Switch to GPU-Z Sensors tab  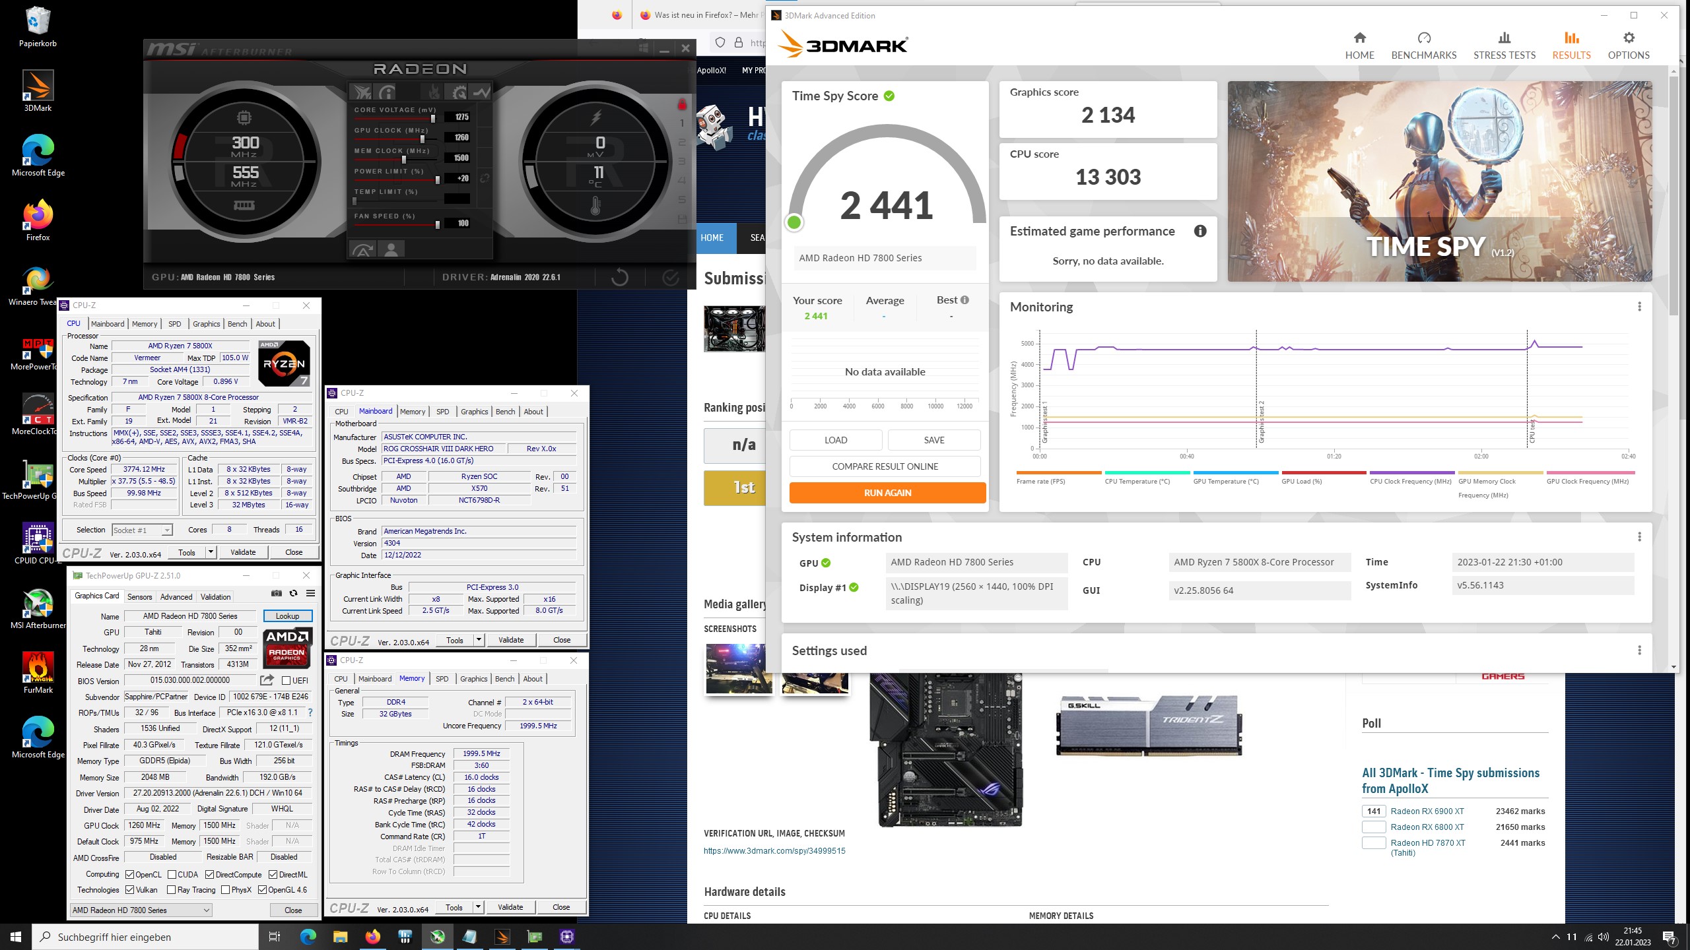click(139, 596)
